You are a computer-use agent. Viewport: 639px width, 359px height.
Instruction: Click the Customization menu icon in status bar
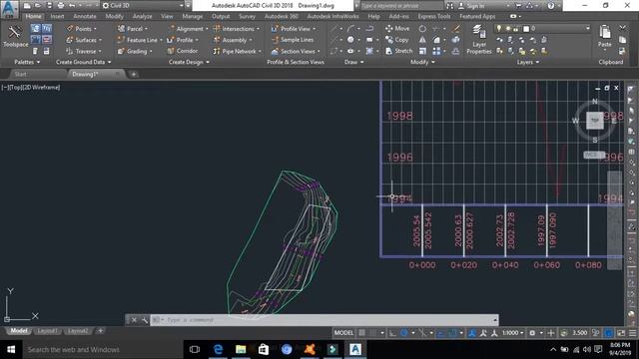(632, 333)
